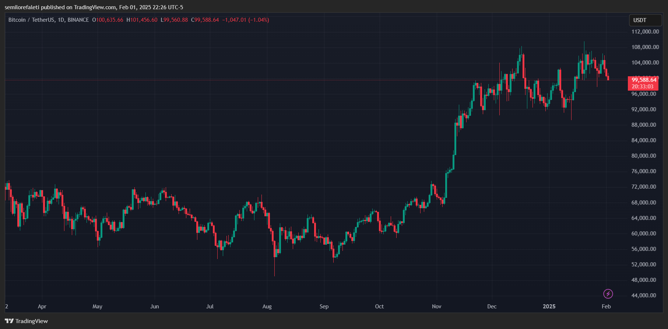Click the 112,000.00 price axis label
Screen dimensions: 668x329
pos(645,32)
